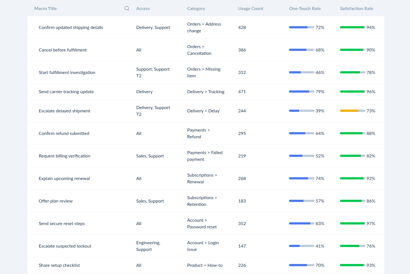Click the One-Touch Rate column header
The width and height of the screenshot is (410, 274).
305,9
